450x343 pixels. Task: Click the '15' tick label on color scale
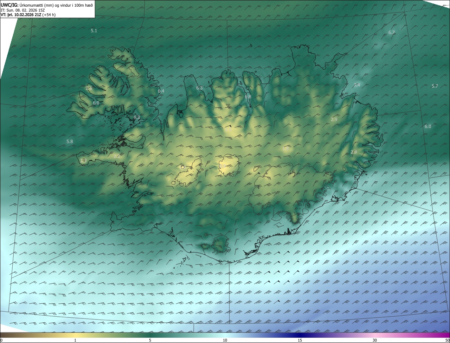click(x=300, y=340)
